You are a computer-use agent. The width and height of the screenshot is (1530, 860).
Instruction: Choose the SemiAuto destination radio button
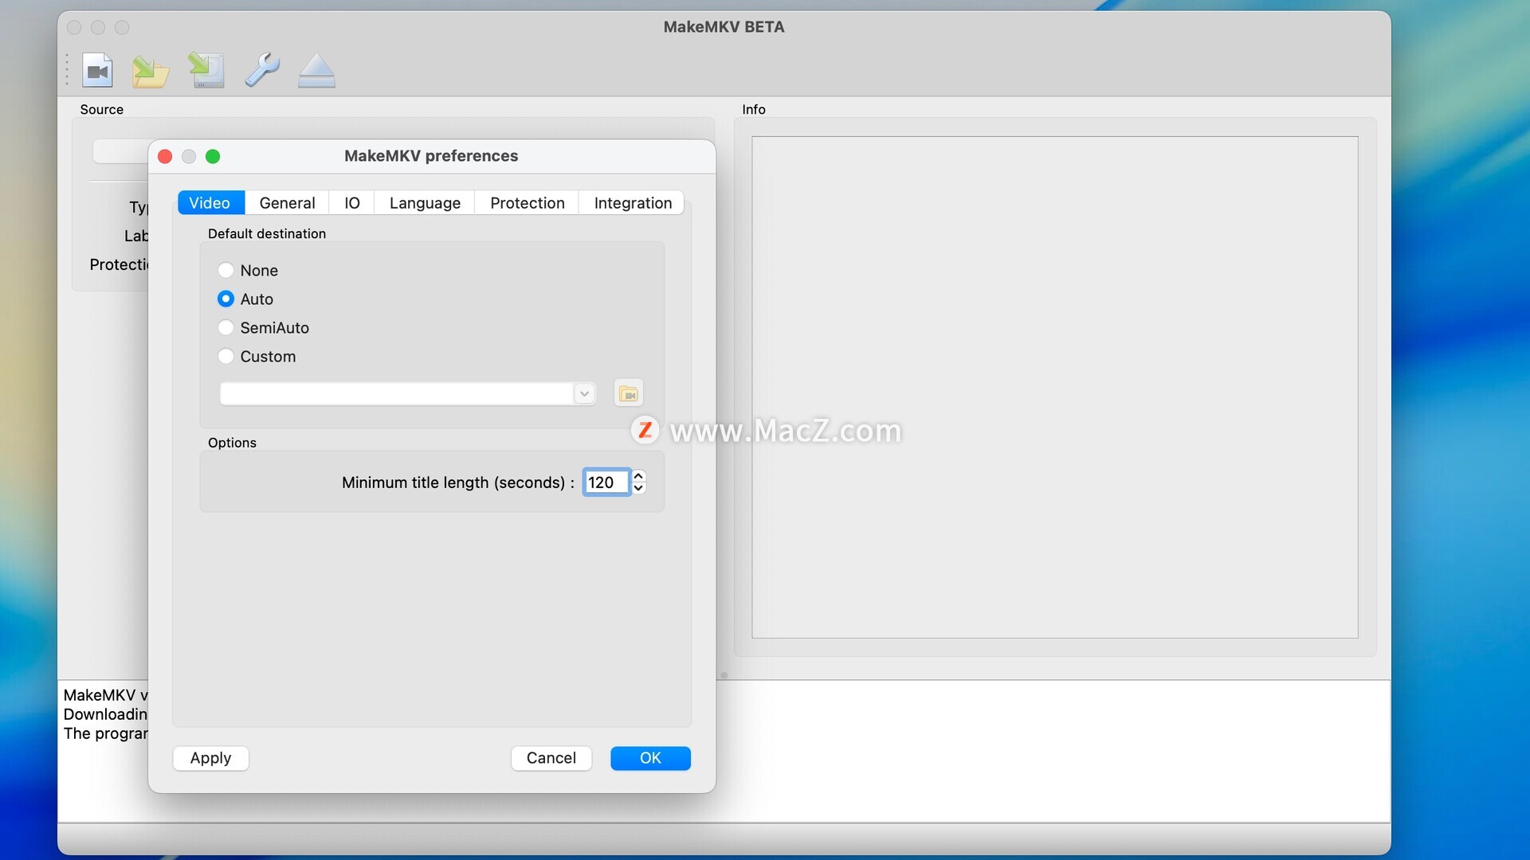click(x=226, y=328)
